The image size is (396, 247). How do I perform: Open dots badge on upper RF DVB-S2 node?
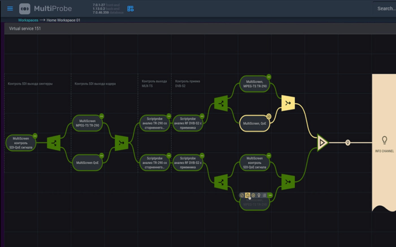pyautogui.click(x=202, y=116)
